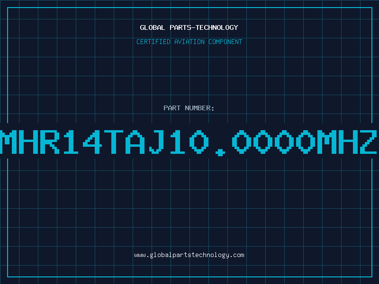The width and height of the screenshot is (379, 284).
Task: Click the word PART in the label
Action: pos(172,108)
